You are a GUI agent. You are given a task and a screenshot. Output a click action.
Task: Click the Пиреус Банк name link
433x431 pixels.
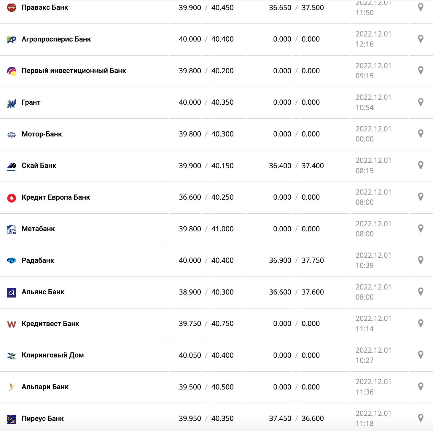coord(43,419)
